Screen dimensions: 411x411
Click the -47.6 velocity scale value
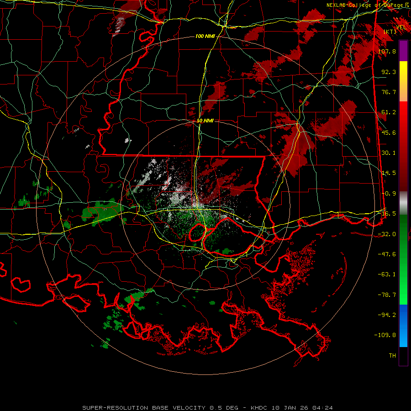click(387, 254)
